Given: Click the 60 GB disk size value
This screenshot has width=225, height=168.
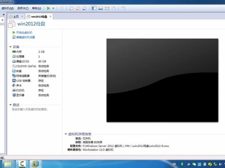Looking at the screenshot, I should pos(42,61).
